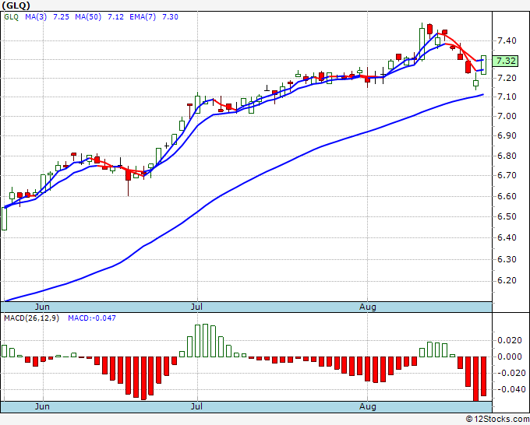Click the last green candlestick near 7.32
Image resolution: width=530 pixels, height=425 pixels.
click(484, 65)
